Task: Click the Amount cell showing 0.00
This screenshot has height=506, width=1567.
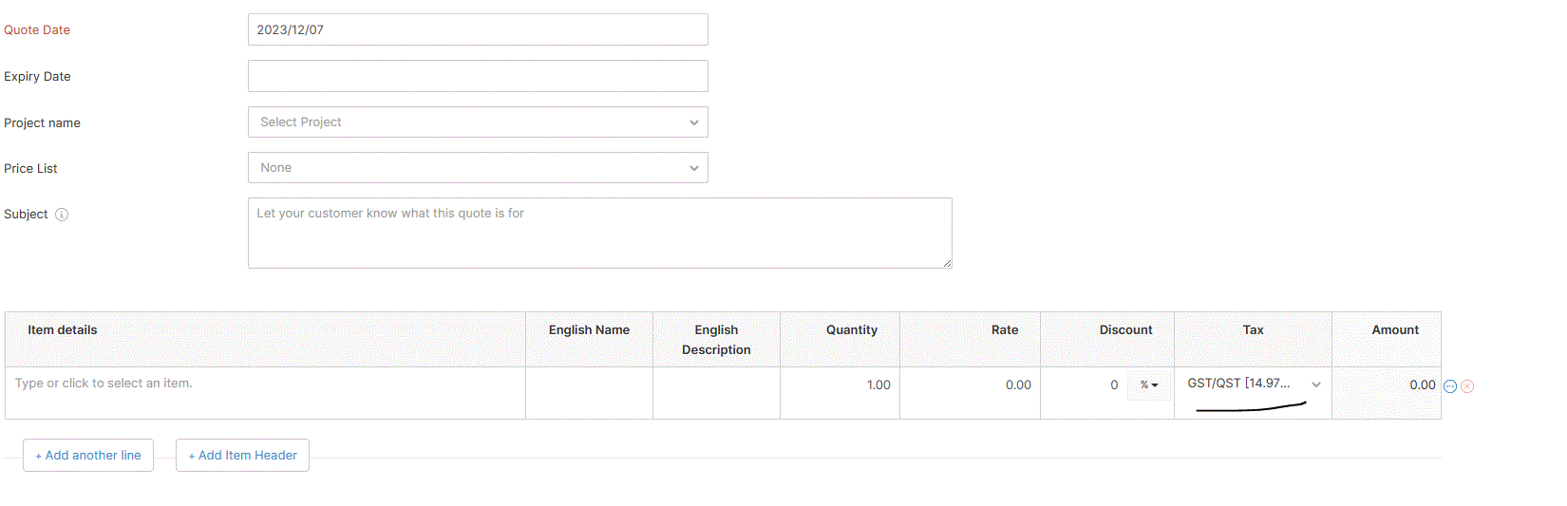Action: pos(1387,385)
